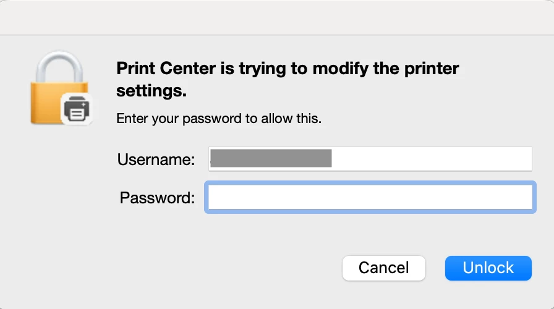Click the "Username:" label
The image size is (554, 309).
pos(156,159)
